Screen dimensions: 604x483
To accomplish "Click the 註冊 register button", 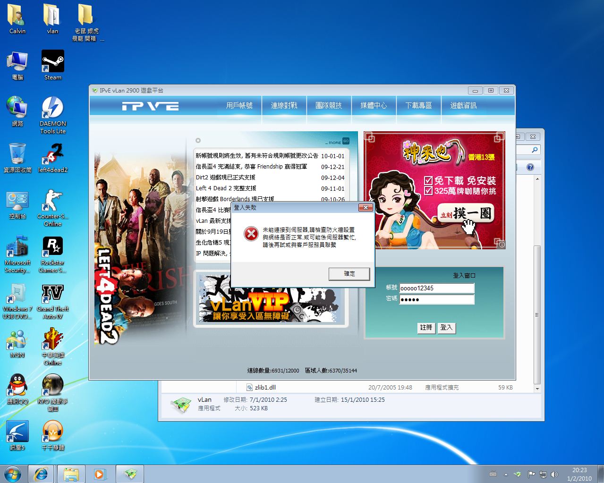I will 426,328.
